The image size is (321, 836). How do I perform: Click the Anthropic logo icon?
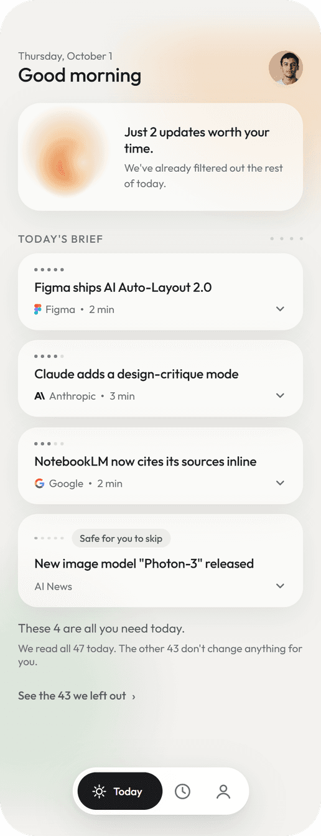tap(39, 396)
